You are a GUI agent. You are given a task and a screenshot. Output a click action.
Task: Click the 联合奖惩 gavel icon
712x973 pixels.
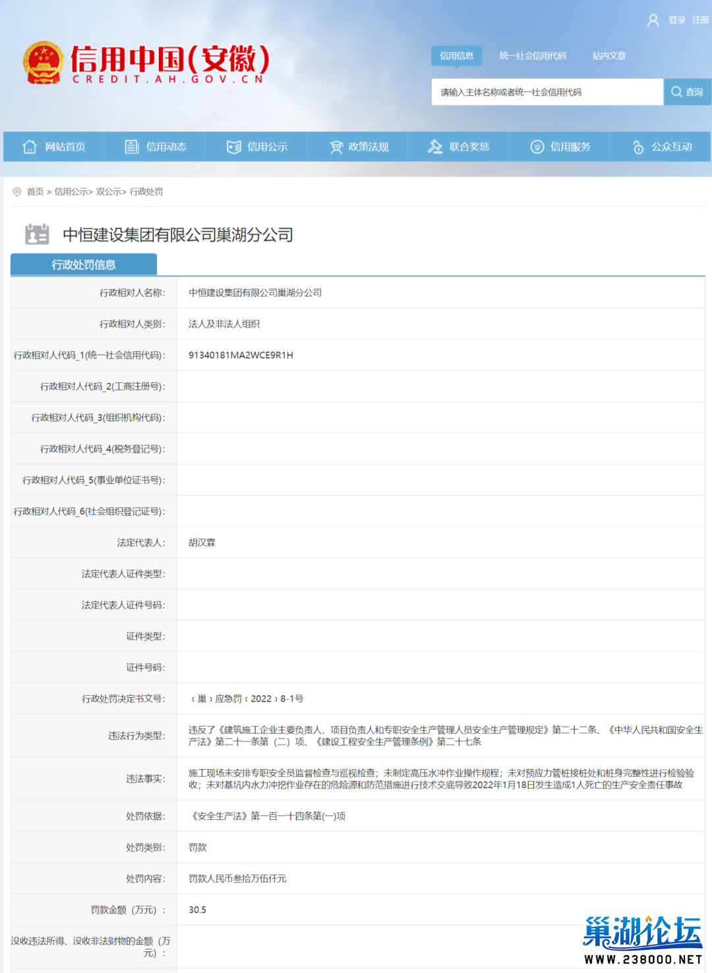[x=435, y=147]
